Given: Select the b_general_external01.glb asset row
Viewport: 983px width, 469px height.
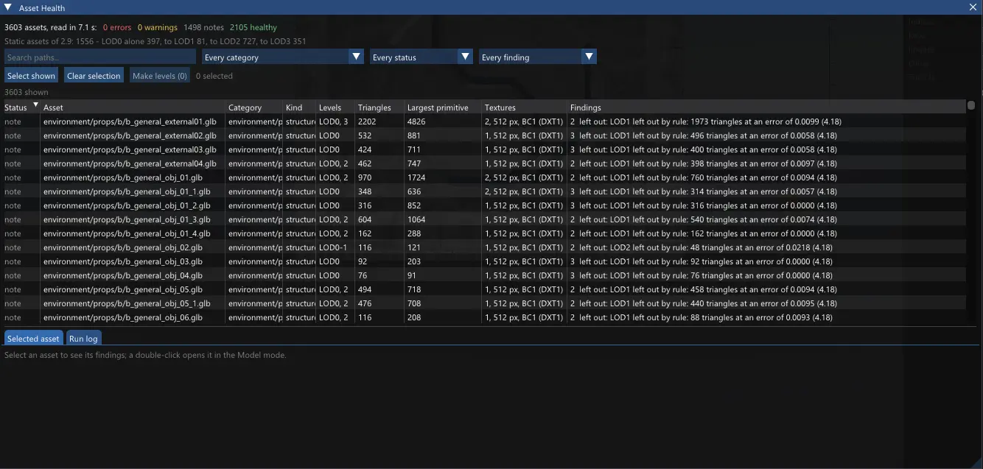Looking at the screenshot, I should (484, 121).
